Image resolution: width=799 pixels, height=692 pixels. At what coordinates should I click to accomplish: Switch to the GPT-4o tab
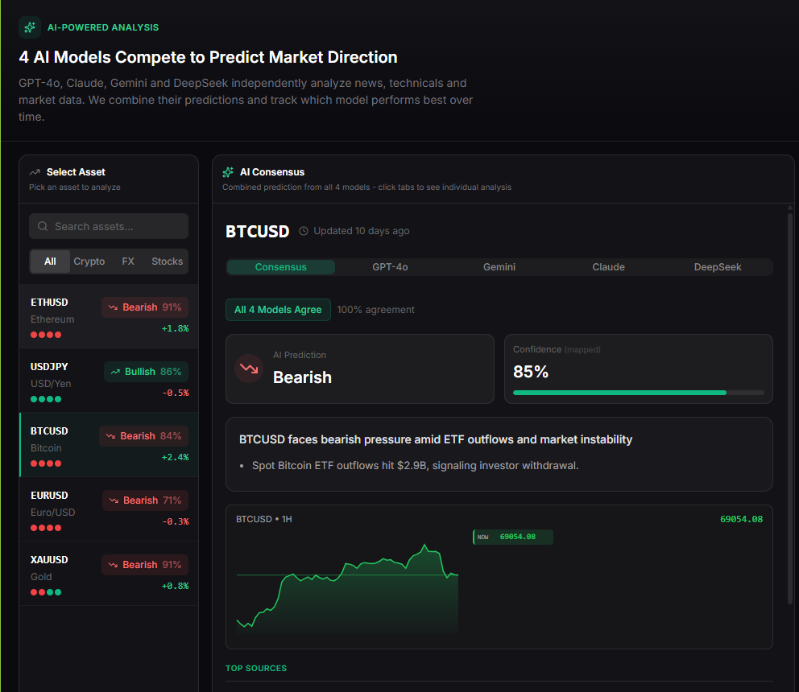(390, 266)
